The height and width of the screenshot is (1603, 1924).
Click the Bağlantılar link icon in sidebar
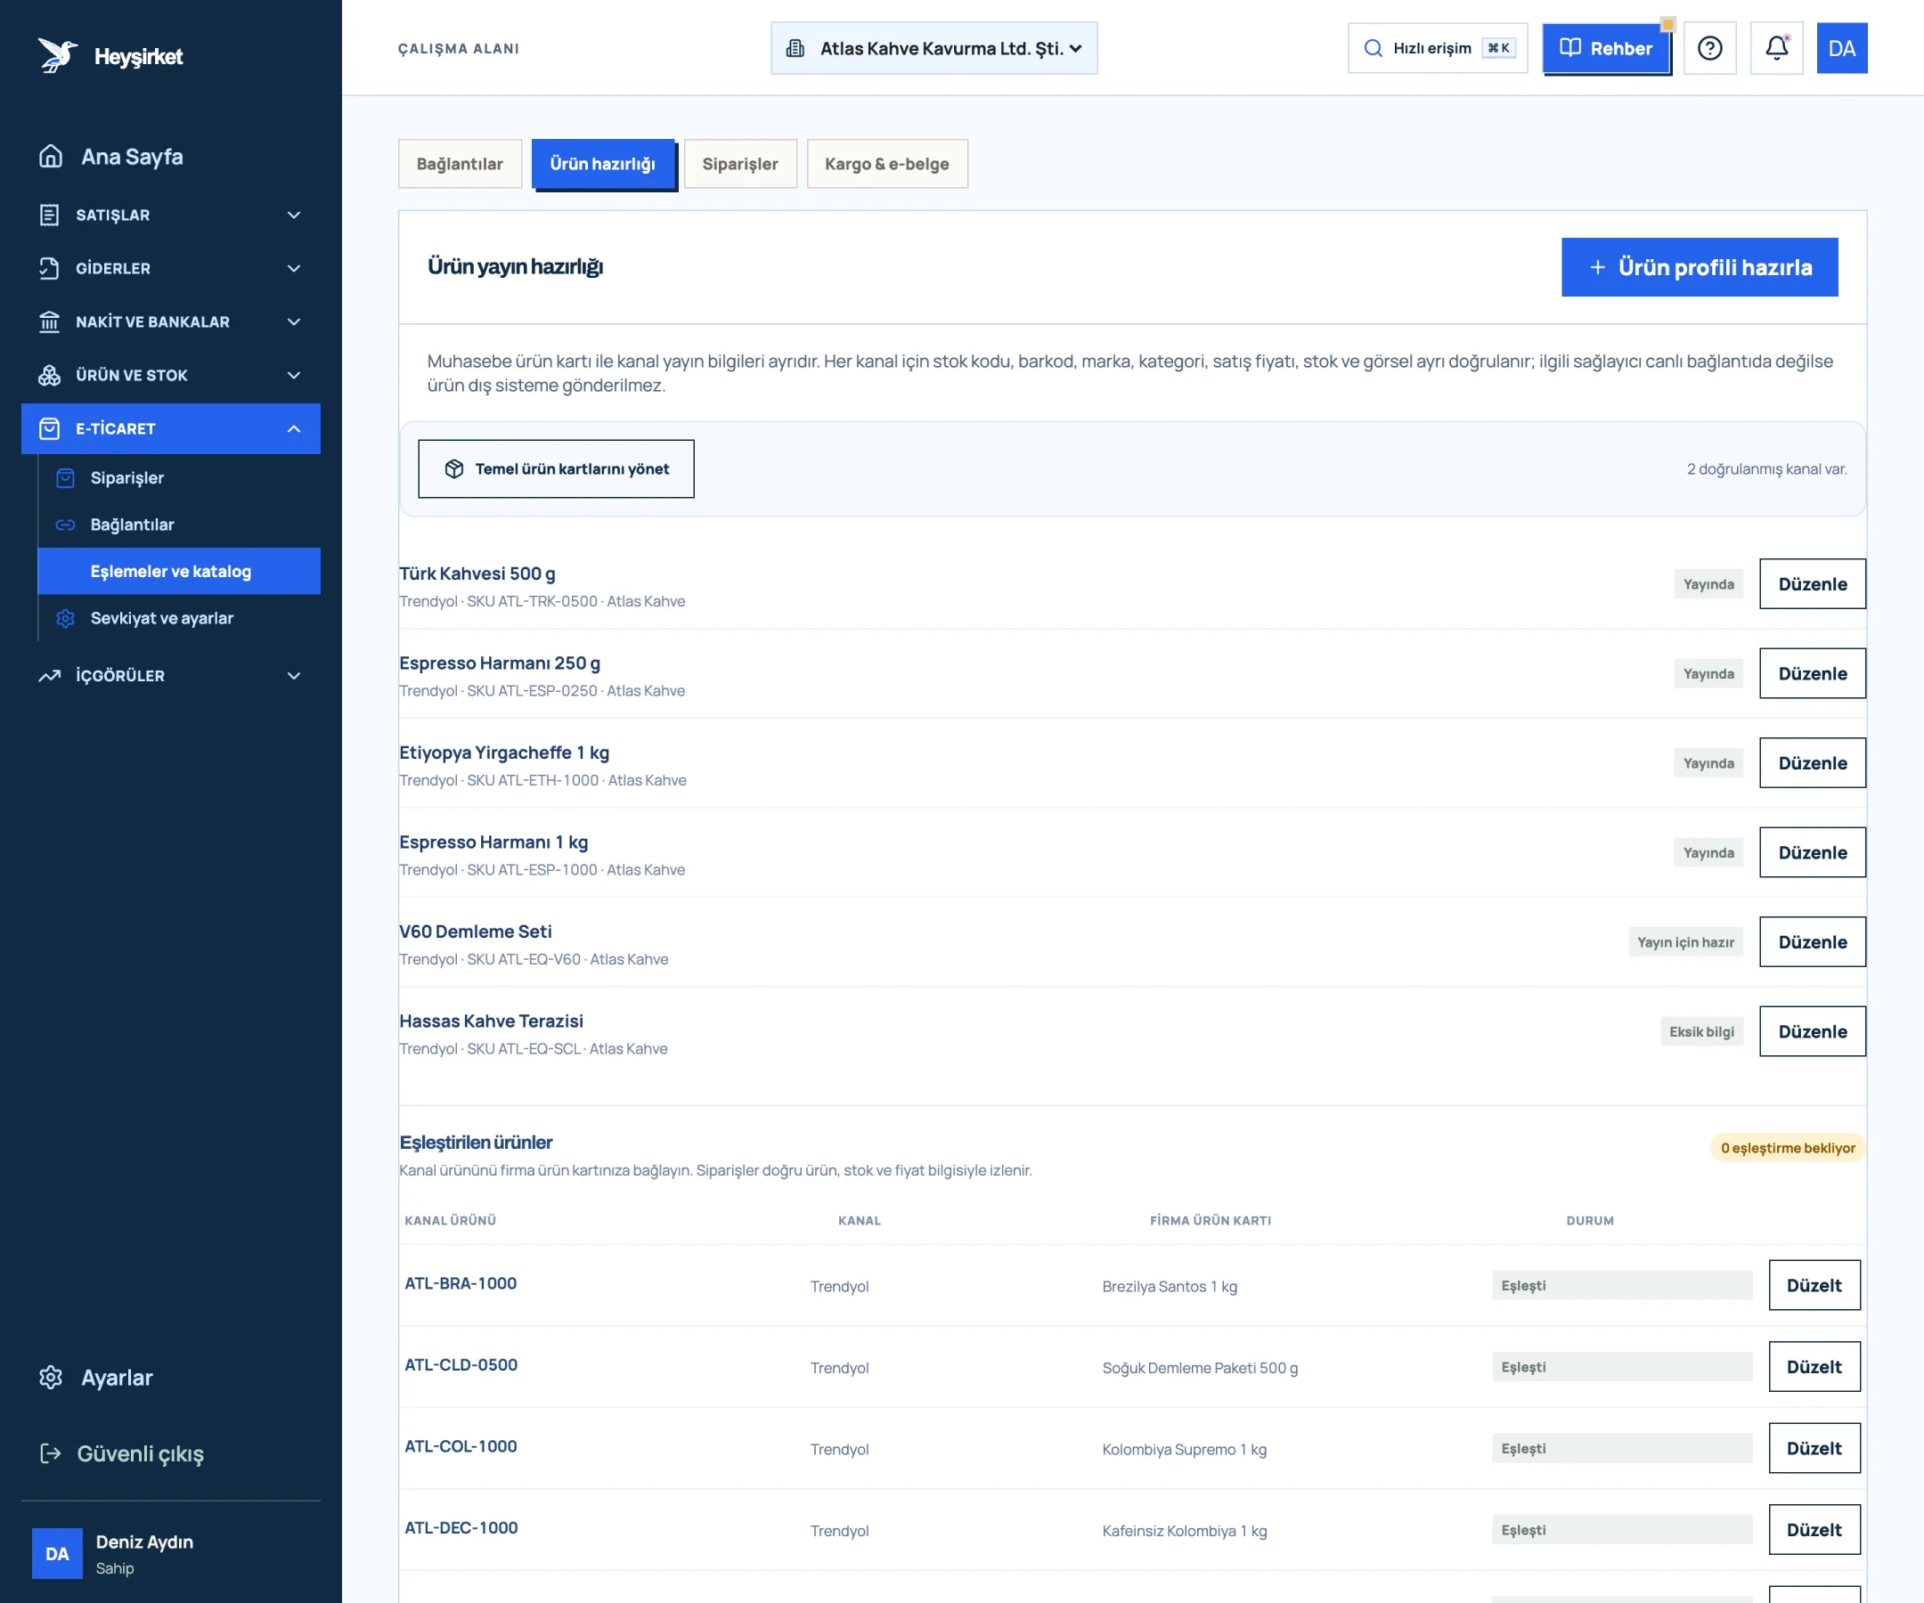(x=65, y=525)
